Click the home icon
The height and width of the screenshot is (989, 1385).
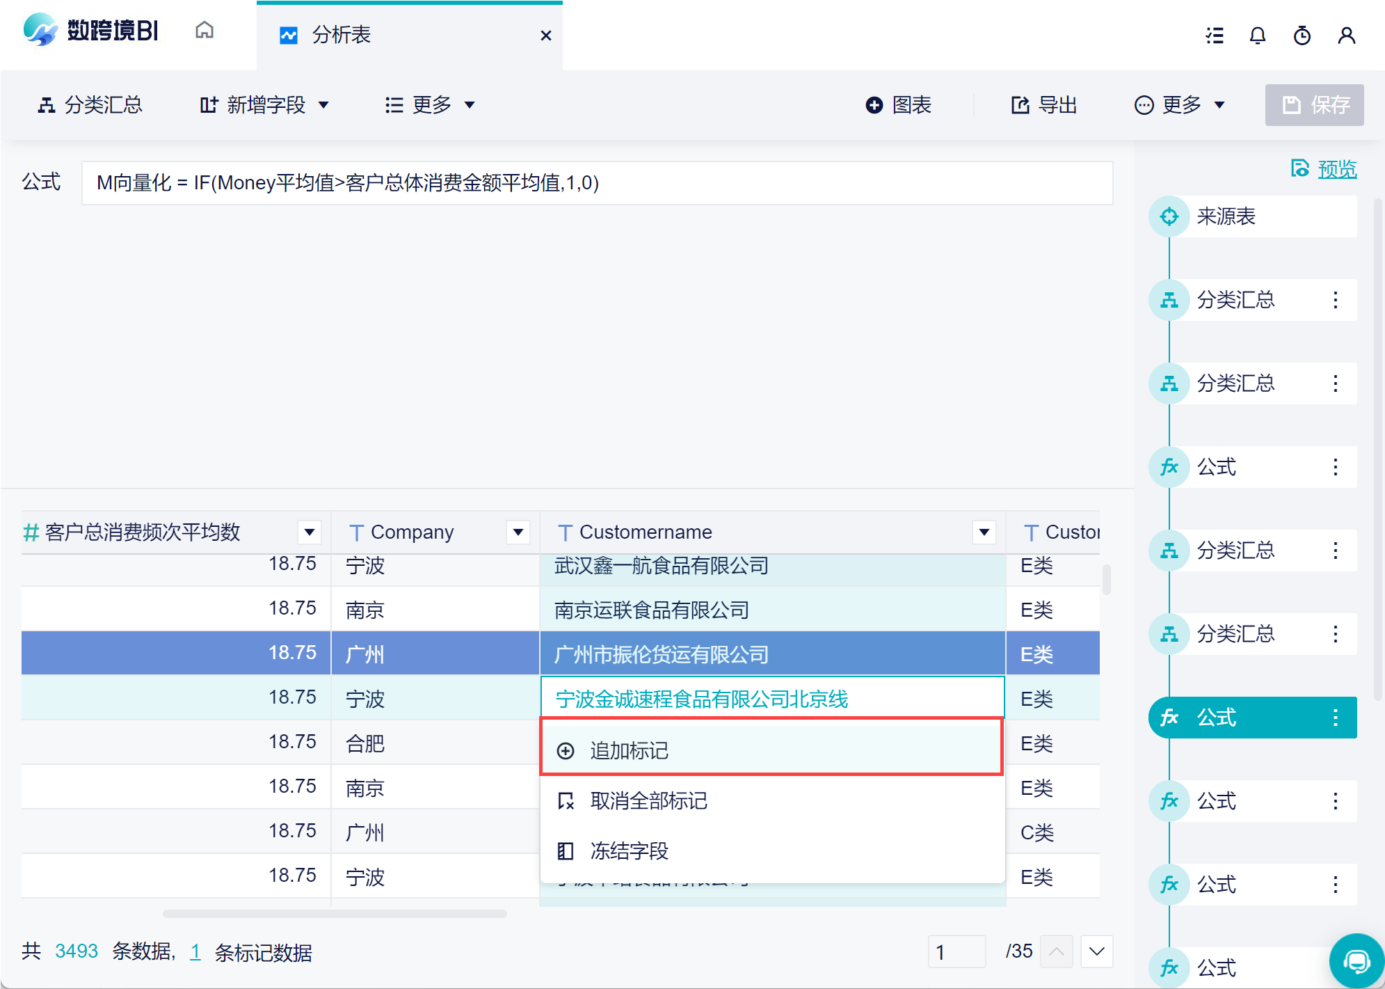tap(204, 31)
